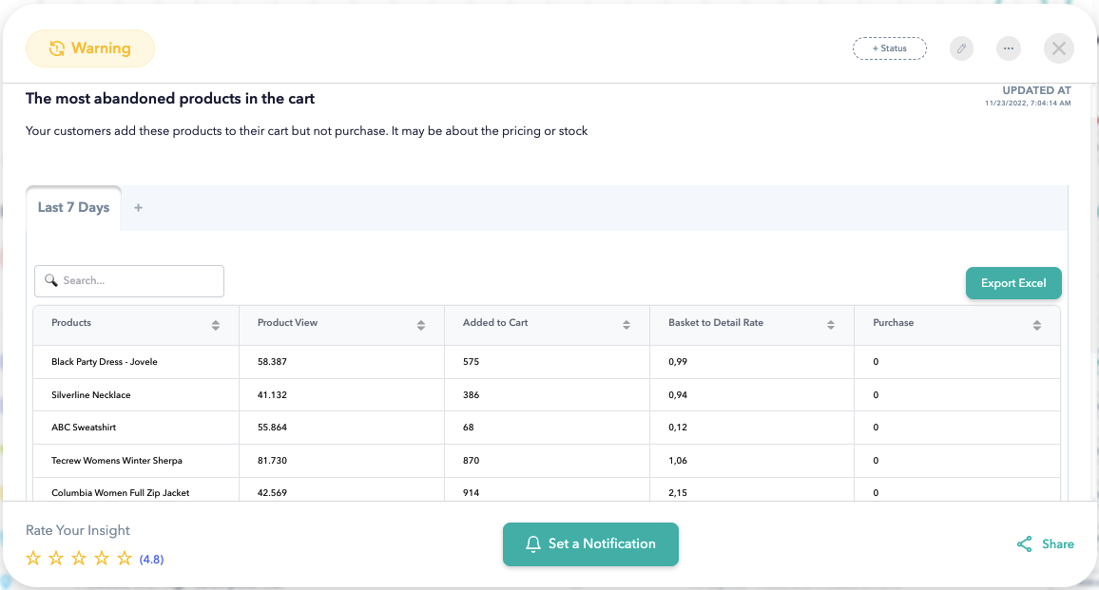Sort by the Added to Cart column

coord(627,325)
